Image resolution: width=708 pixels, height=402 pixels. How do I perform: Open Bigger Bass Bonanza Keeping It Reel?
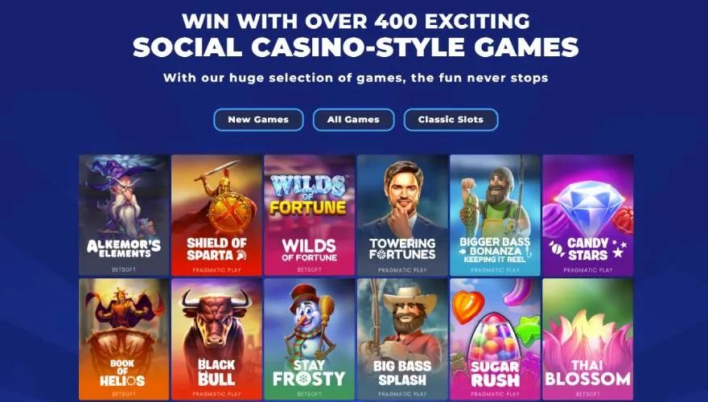point(495,215)
